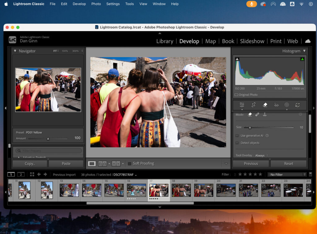Enable the Detect objects checkbox

pyautogui.click(x=237, y=143)
